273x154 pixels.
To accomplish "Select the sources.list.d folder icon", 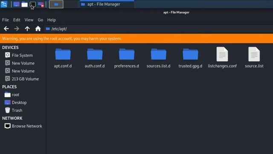I will (158, 54).
